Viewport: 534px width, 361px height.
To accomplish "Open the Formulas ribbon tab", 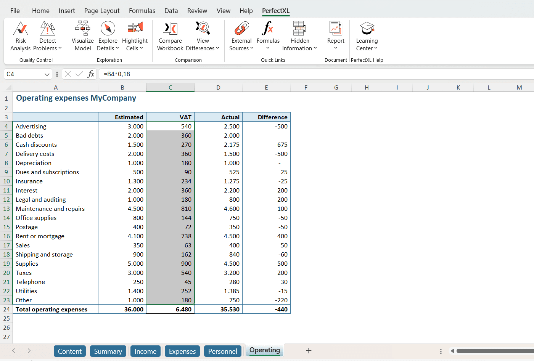I will [142, 11].
